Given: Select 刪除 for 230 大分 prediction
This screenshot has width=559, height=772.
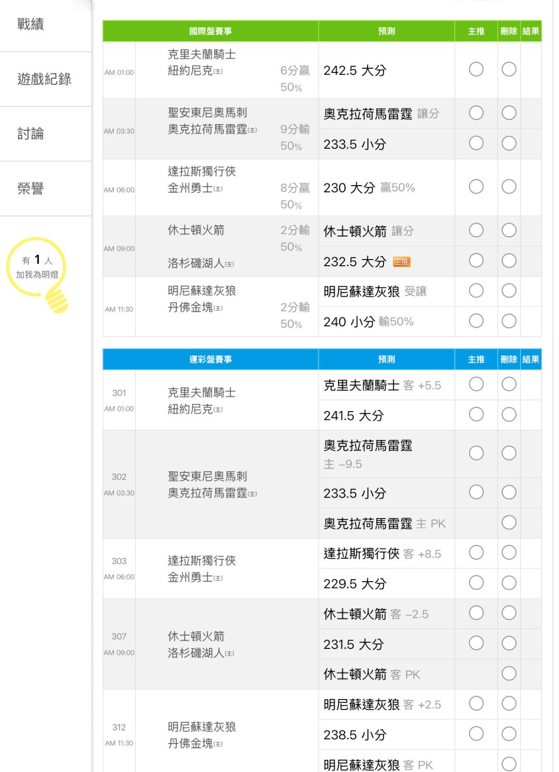Looking at the screenshot, I should coord(509,187).
